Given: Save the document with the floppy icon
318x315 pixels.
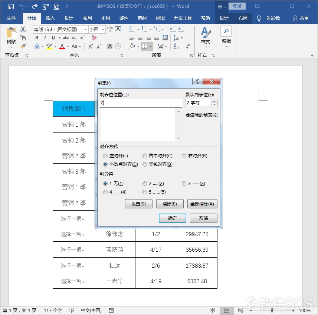Looking at the screenshot, I should pyautogui.click(x=11, y=6).
